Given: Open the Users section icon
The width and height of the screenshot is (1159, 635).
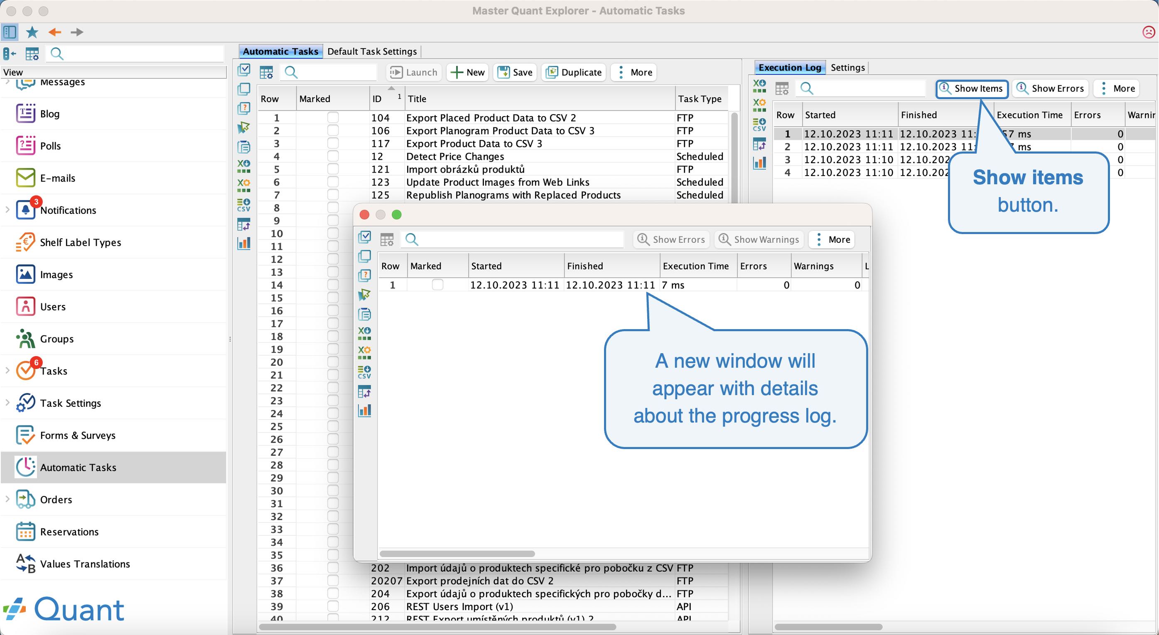Looking at the screenshot, I should tap(26, 306).
